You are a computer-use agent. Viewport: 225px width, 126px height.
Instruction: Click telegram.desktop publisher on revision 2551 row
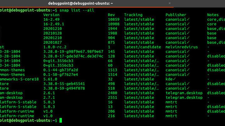coord(184,97)
